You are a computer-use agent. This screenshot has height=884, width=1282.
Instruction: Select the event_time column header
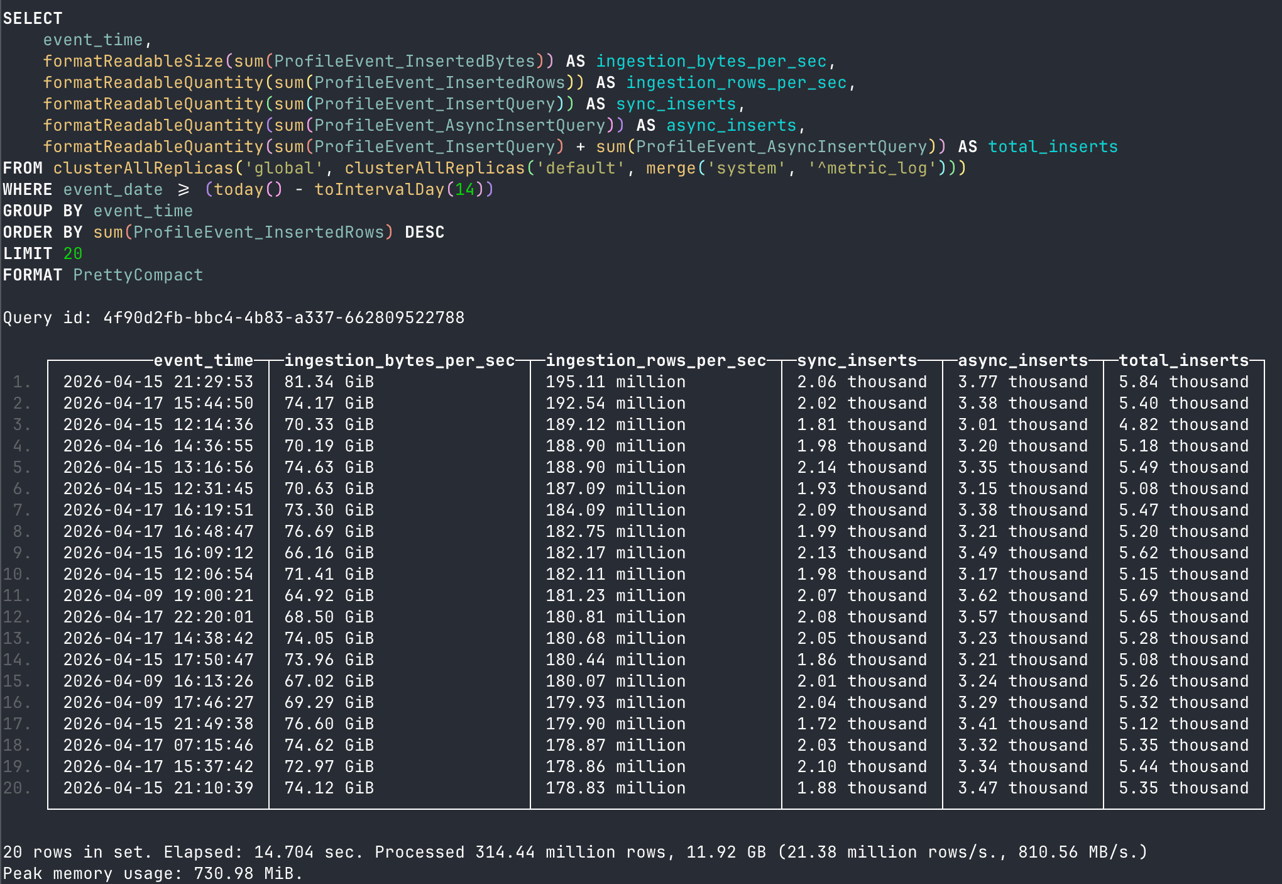[x=204, y=360]
